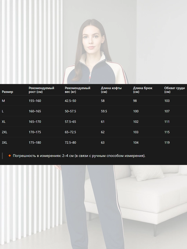This screenshot has width=187, height=249.
Task: Click the 'Длина брюк (см)' header
Action: click(143, 90)
